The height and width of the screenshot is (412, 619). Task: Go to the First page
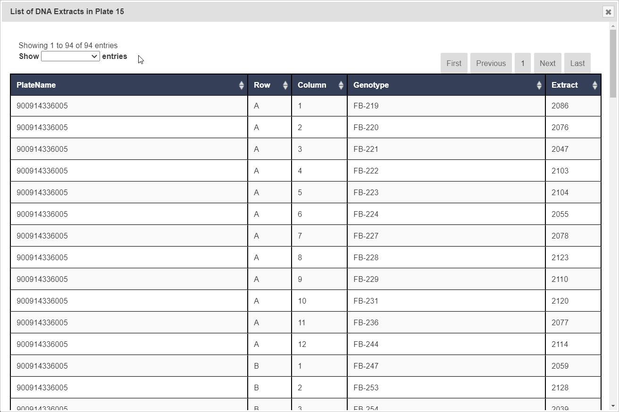pos(453,63)
